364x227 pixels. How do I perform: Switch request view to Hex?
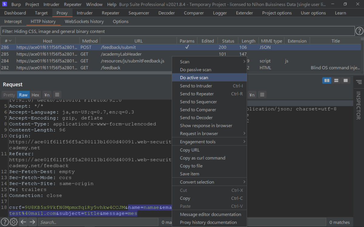tap(35, 95)
